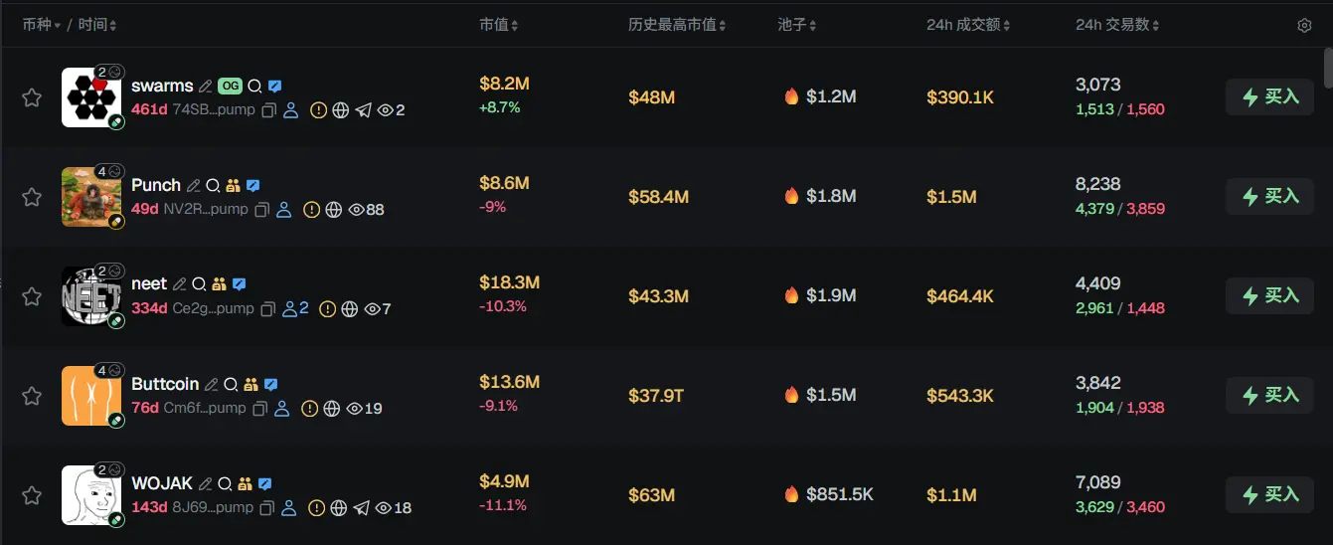
Task: Click the warning icon in WOJAK row
Action: pyautogui.click(x=316, y=508)
